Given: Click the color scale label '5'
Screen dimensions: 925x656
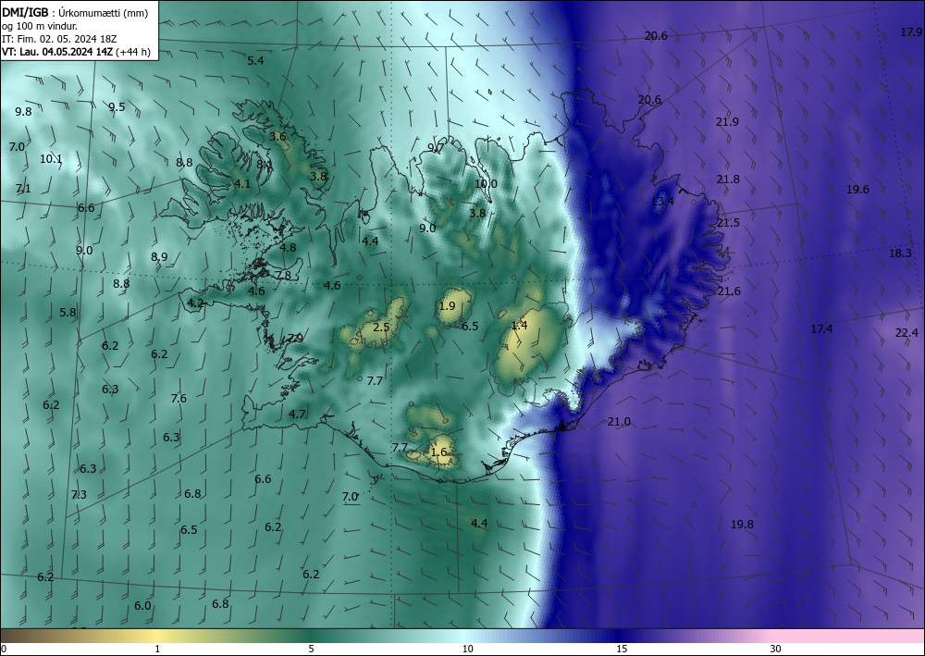Looking at the screenshot, I should [x=310, y=650].
